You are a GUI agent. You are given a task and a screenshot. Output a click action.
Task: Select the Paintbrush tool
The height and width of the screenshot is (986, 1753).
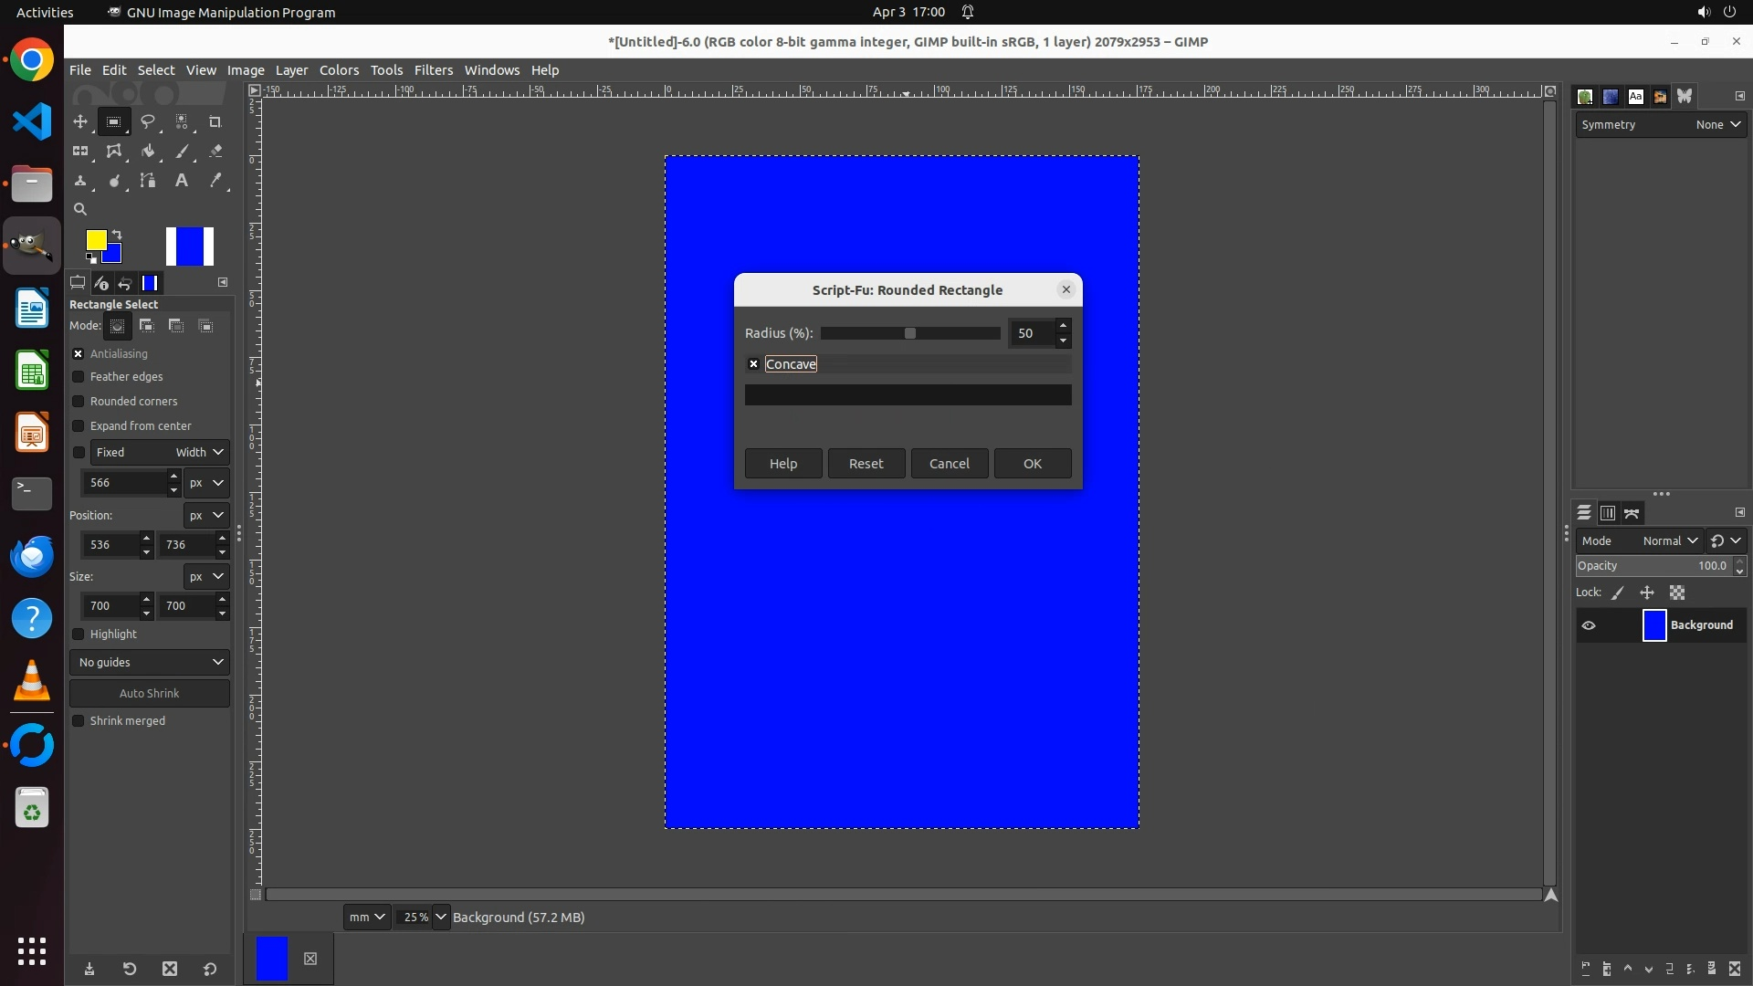point(182,152)
